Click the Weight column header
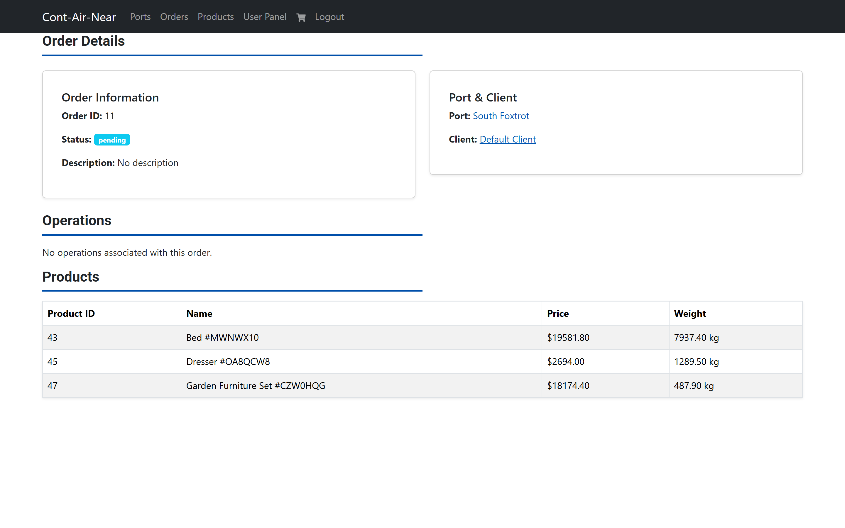The image size is (845, 528). pyautogui.click(x=735, y=313)
